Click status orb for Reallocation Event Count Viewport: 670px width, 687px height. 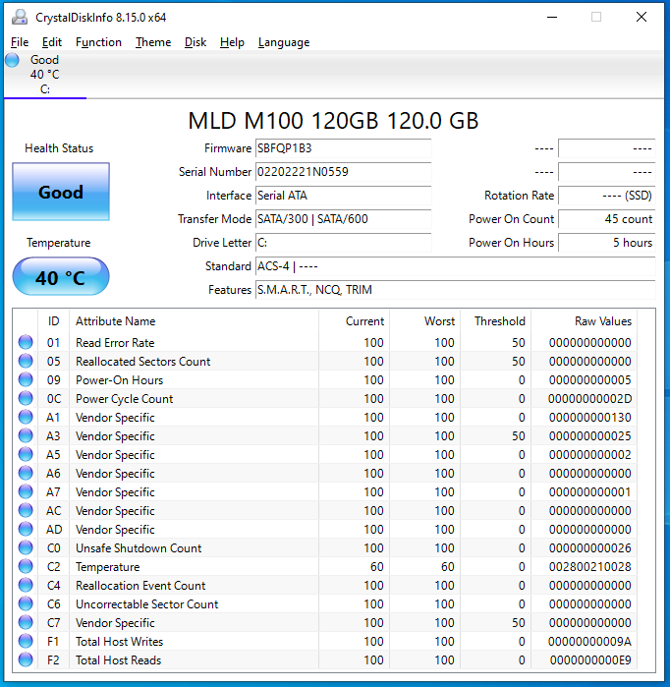(x=26, y=586)
